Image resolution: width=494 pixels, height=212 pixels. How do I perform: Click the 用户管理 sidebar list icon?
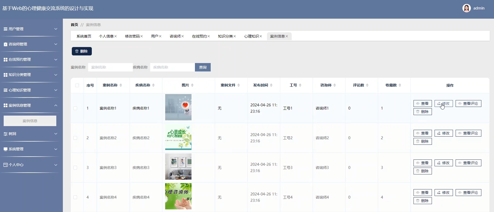(5, 29)
